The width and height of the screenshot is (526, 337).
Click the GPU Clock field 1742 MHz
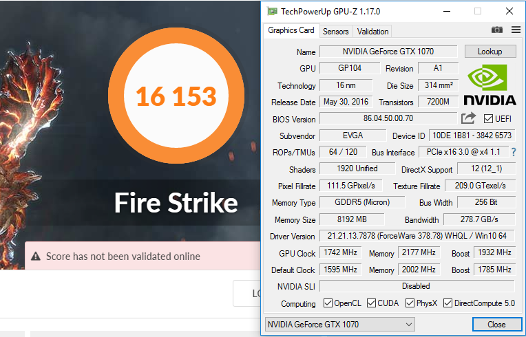(341, 252)
